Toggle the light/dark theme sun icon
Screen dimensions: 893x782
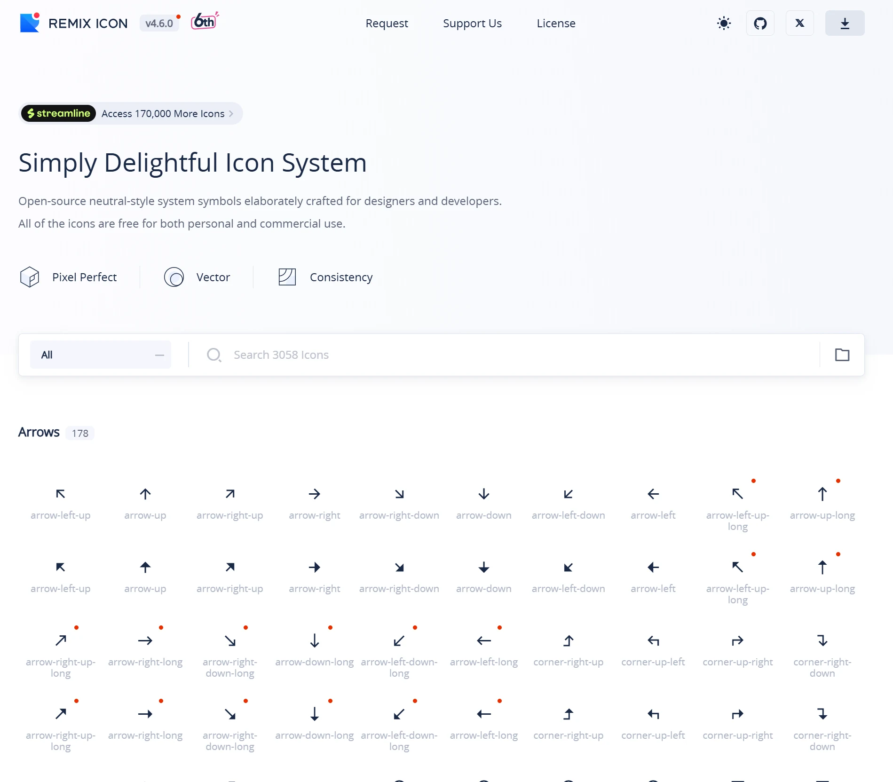coord(724,23)
